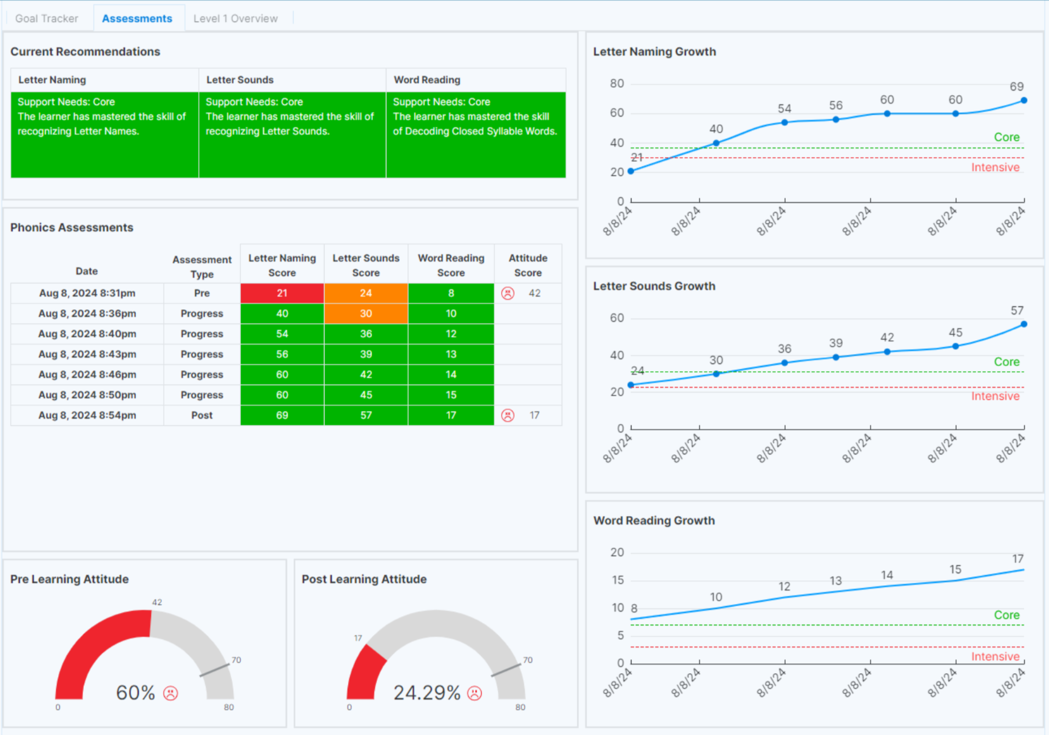
Task: Click sad face beside 24.29% gauge value
Action: click(x=474, y=693)
